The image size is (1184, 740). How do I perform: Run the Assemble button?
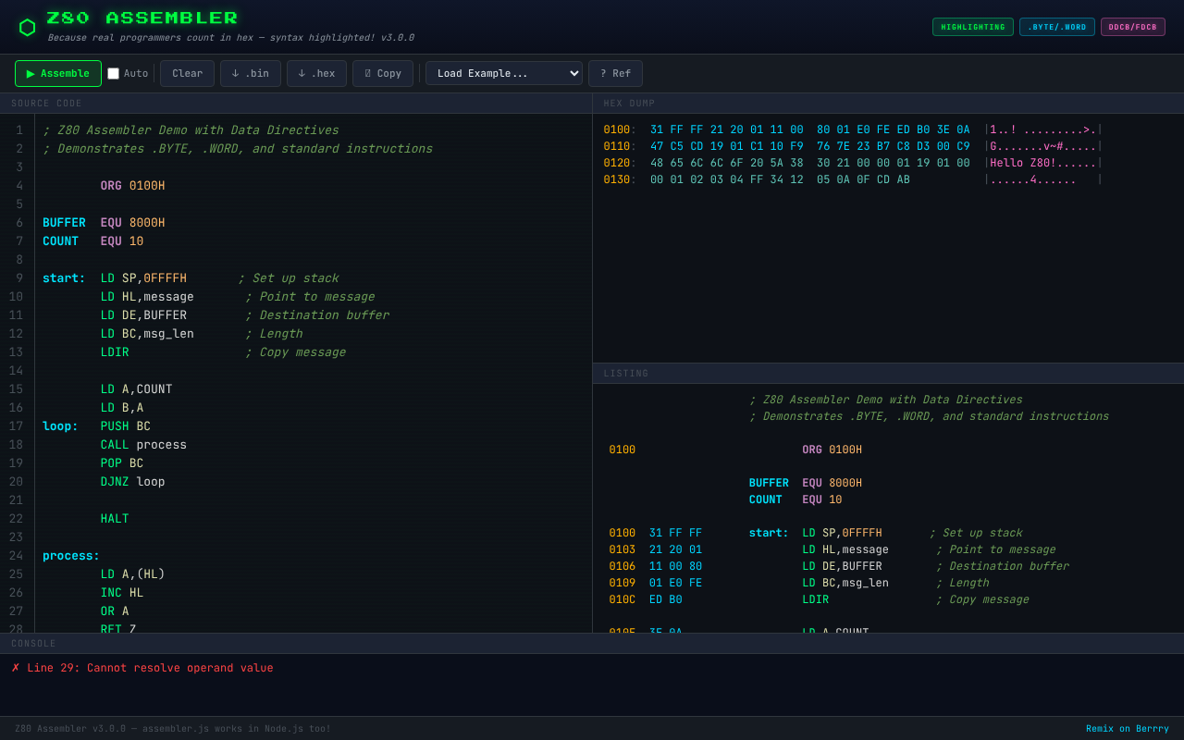[58, 74]
